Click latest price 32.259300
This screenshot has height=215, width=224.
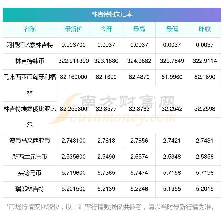pos(74,109)
